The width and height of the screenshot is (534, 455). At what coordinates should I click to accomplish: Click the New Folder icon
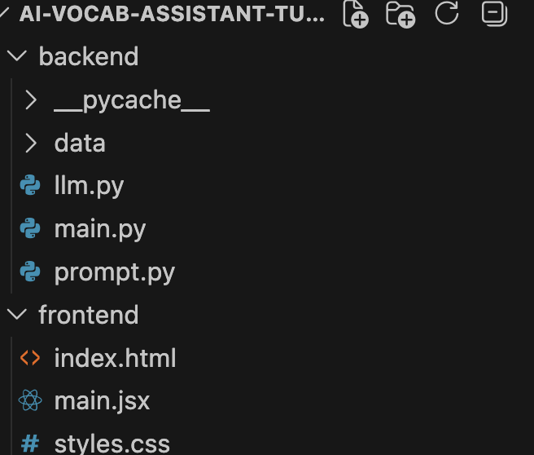400,14
